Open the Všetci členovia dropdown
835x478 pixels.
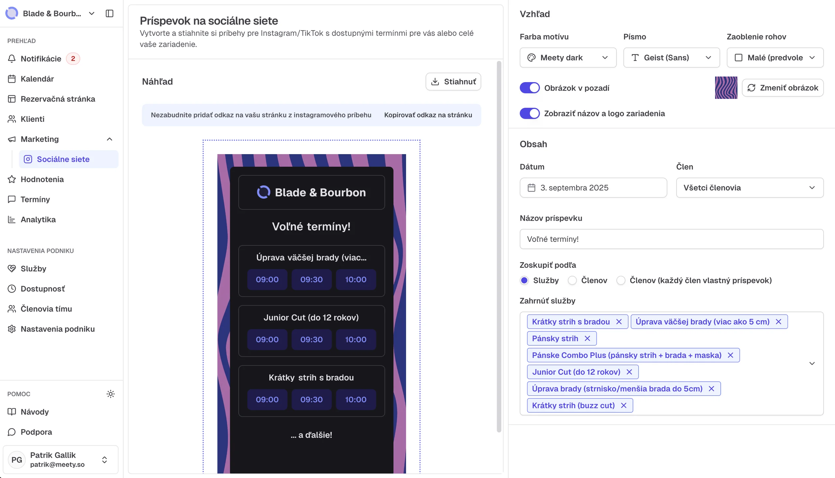coord(750,188)
